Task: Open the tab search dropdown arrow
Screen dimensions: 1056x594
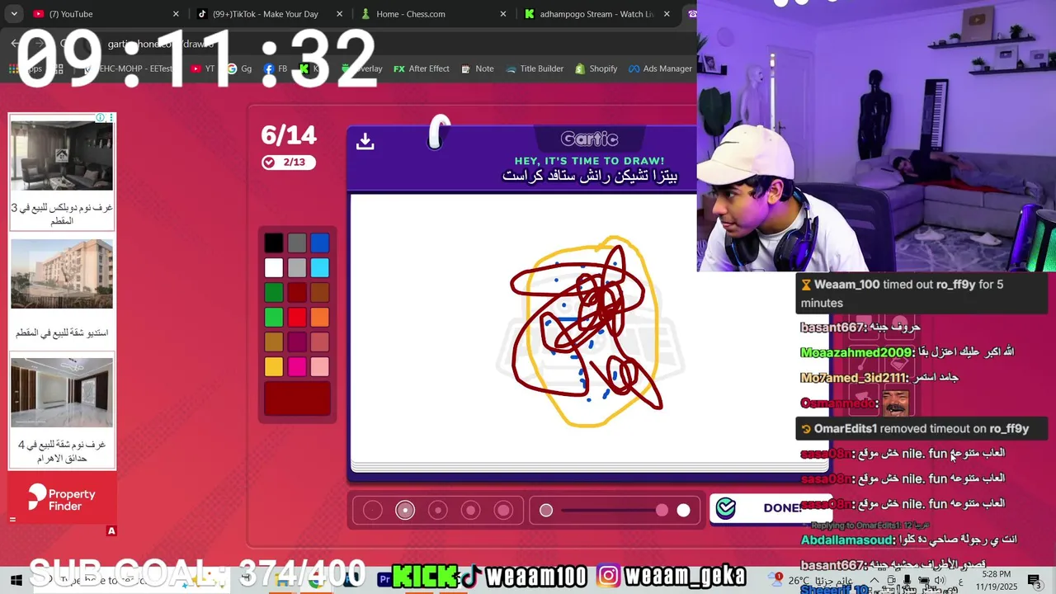Action: (x=13, y=14)
